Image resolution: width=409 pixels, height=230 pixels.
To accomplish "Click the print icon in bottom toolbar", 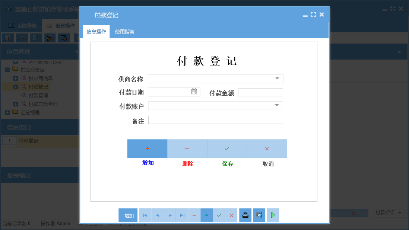I will coord(245,215).
